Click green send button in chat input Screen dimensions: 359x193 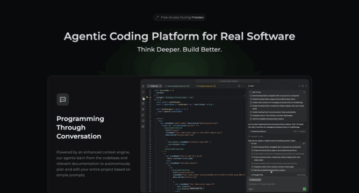[x=304, y=189]
